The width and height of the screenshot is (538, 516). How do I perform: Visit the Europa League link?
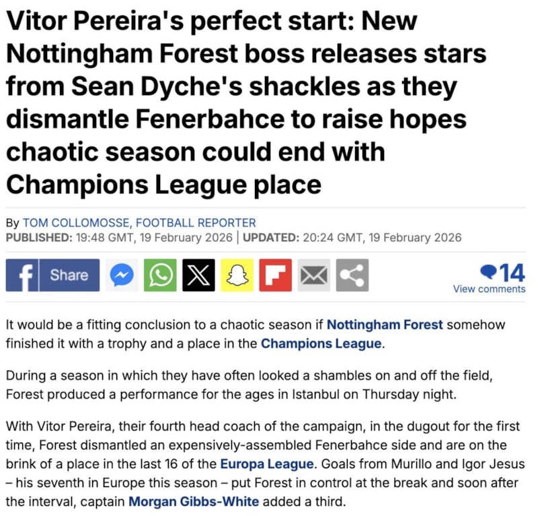click(x=266, y=463)
